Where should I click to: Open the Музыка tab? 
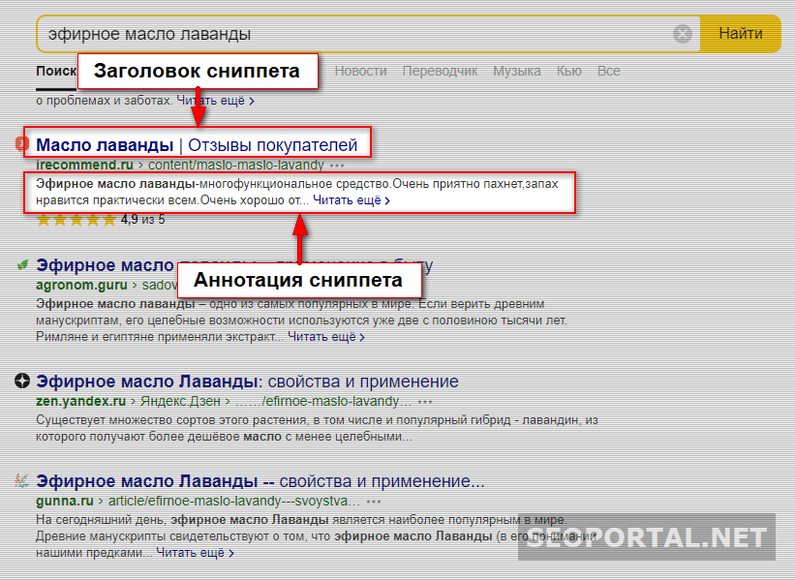516,71
